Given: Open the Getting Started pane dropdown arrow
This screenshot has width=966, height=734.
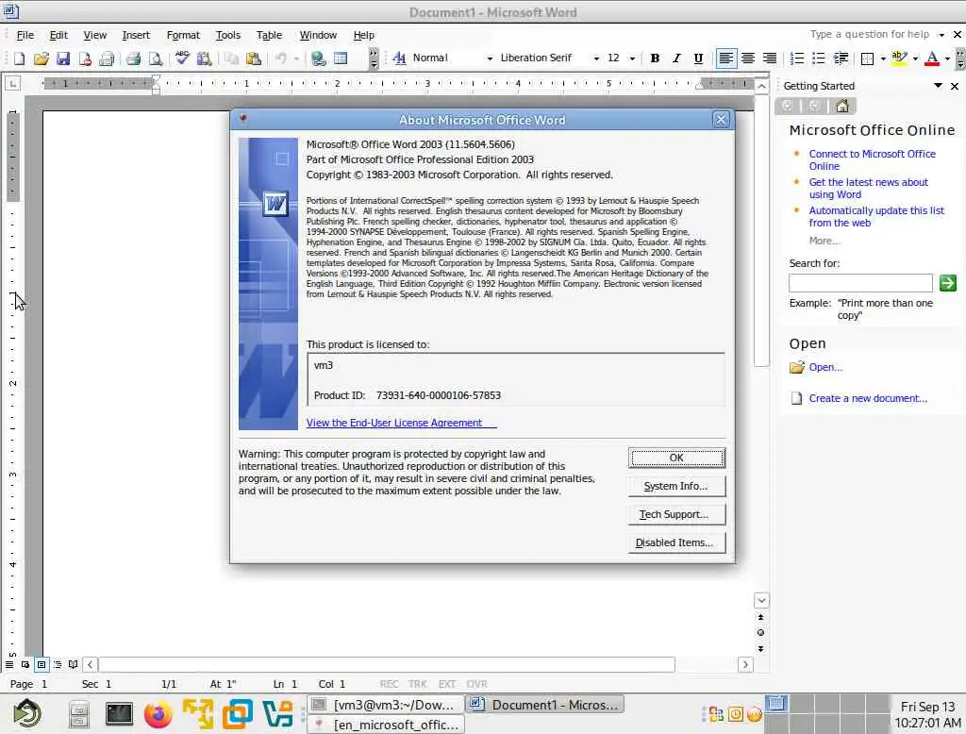Looking at the screenshot, I should click(938, 86).
